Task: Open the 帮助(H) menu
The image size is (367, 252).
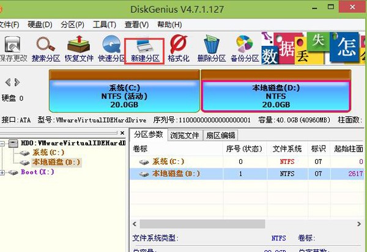Action: tap(169, 24)
